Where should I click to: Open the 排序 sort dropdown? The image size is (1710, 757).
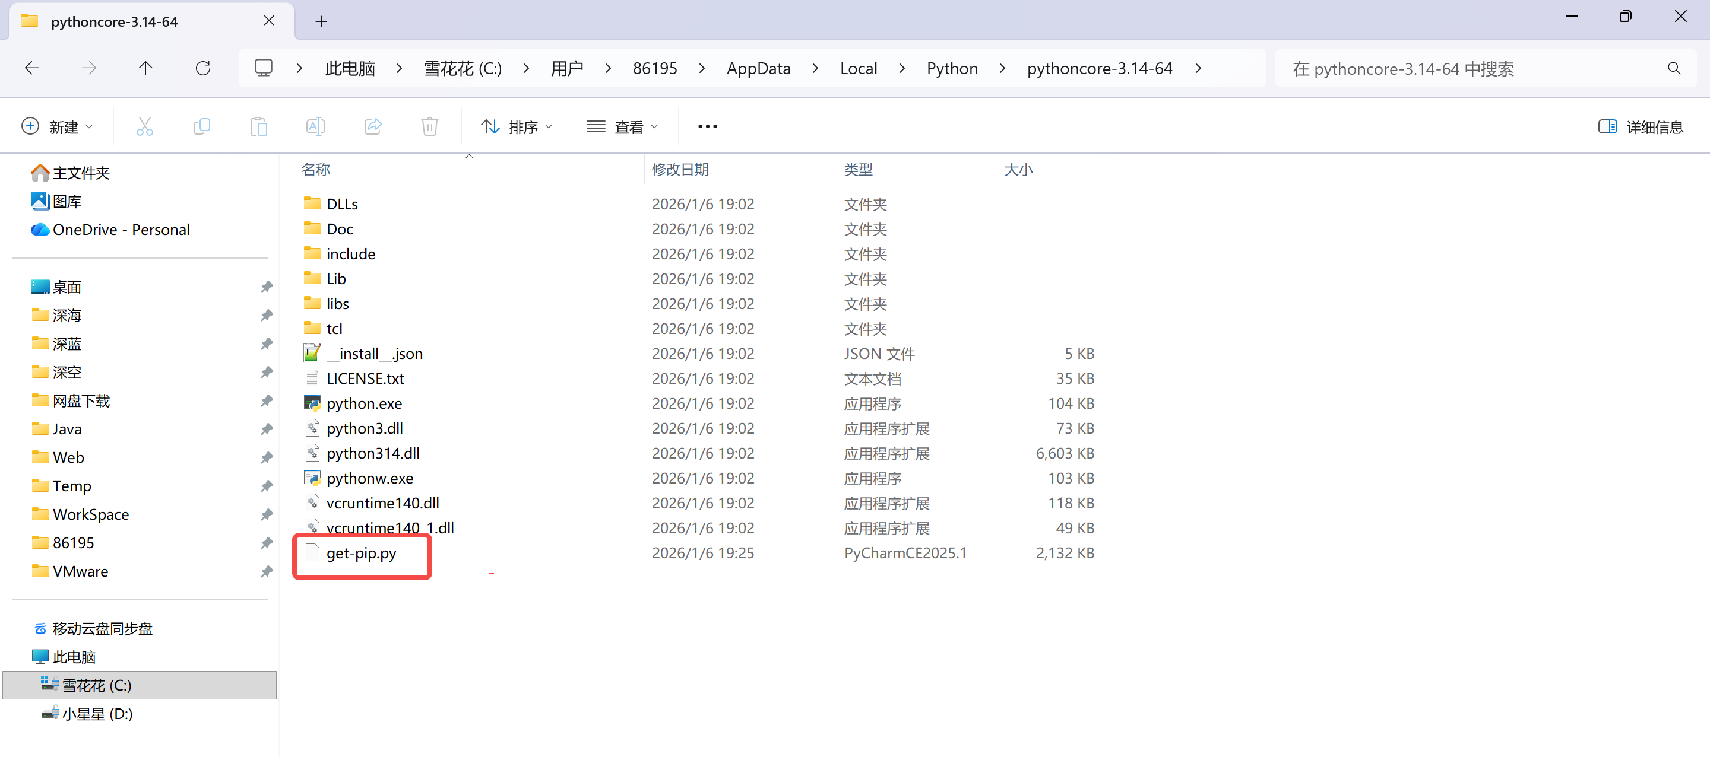pos(517,127)
